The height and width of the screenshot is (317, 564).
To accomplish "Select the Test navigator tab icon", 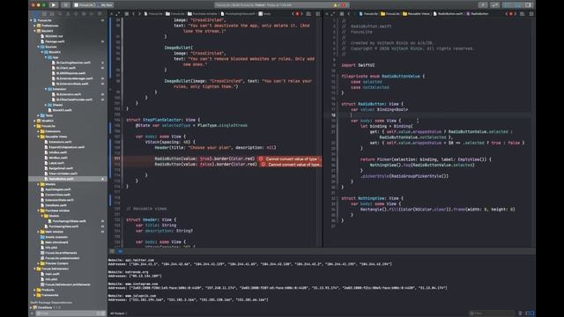I will [76, 14].
